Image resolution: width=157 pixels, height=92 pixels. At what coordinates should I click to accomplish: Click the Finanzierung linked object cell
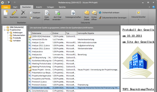[83, 85]
